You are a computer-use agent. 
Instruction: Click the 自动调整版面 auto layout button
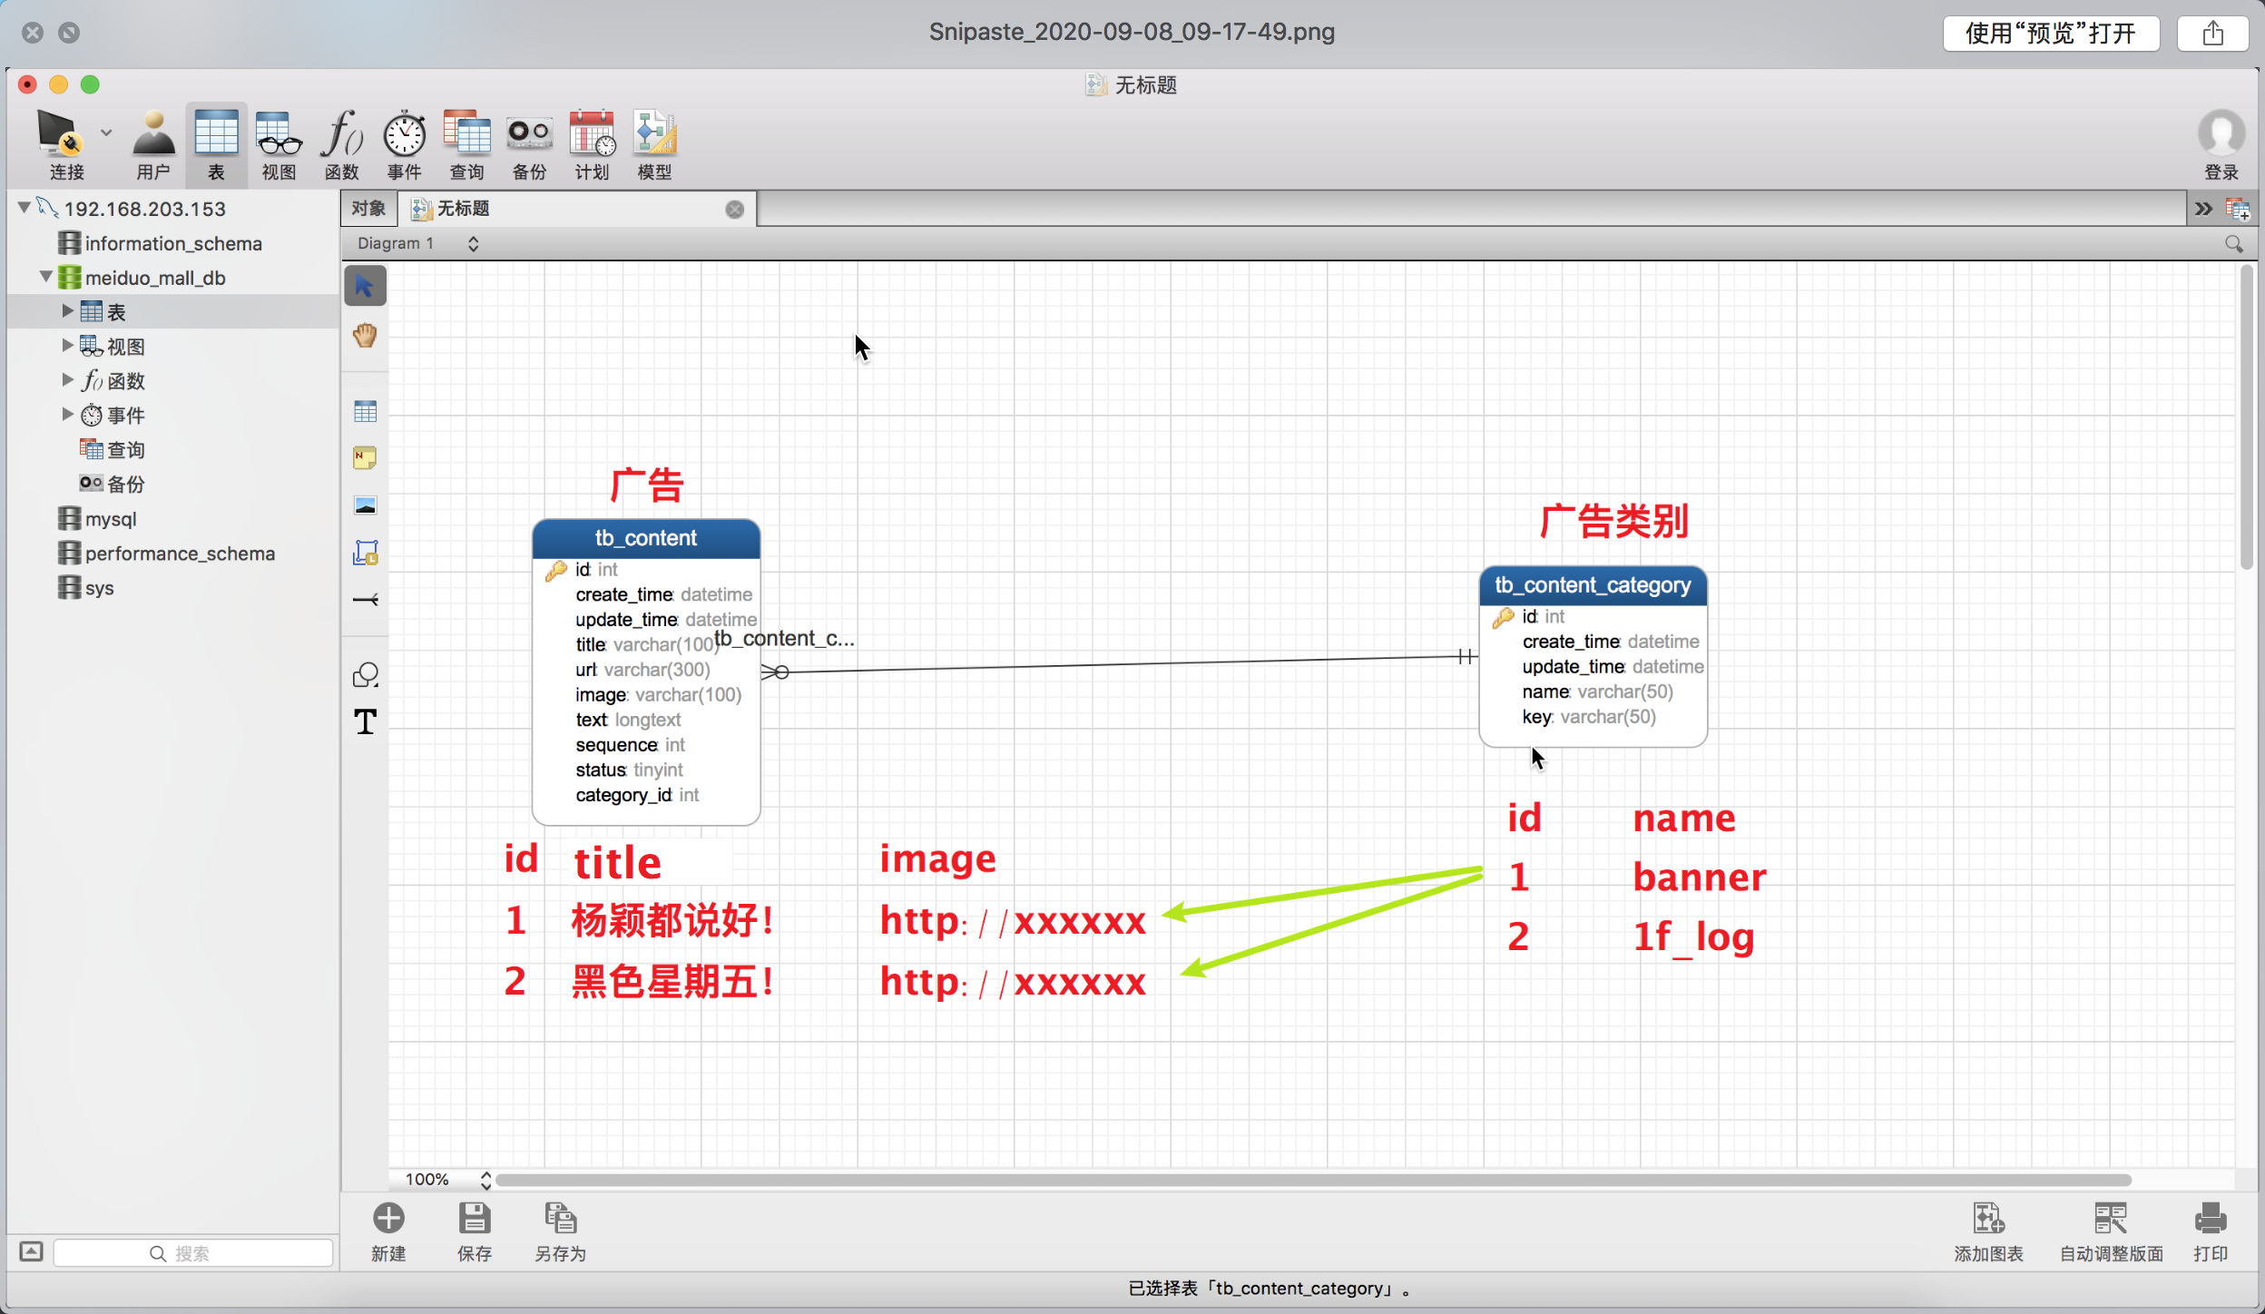2111,1231
